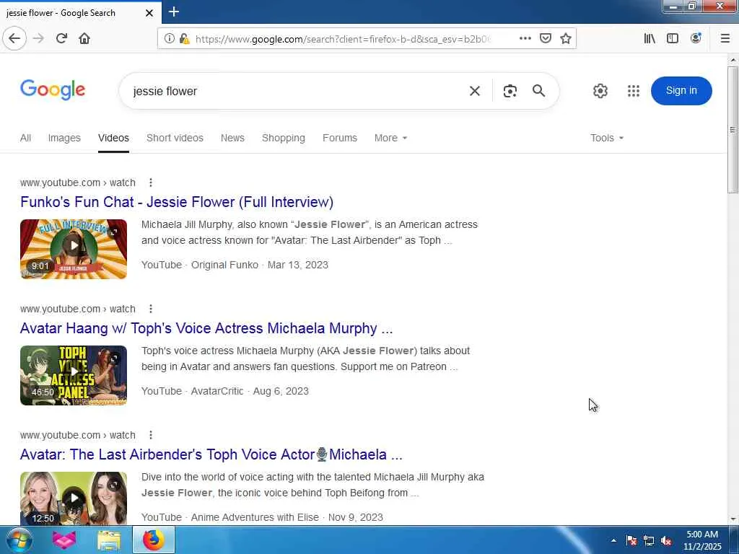The image size is (739, 554).
Task: Play the 12:50 video thumbnail
Action: point(74,498)
